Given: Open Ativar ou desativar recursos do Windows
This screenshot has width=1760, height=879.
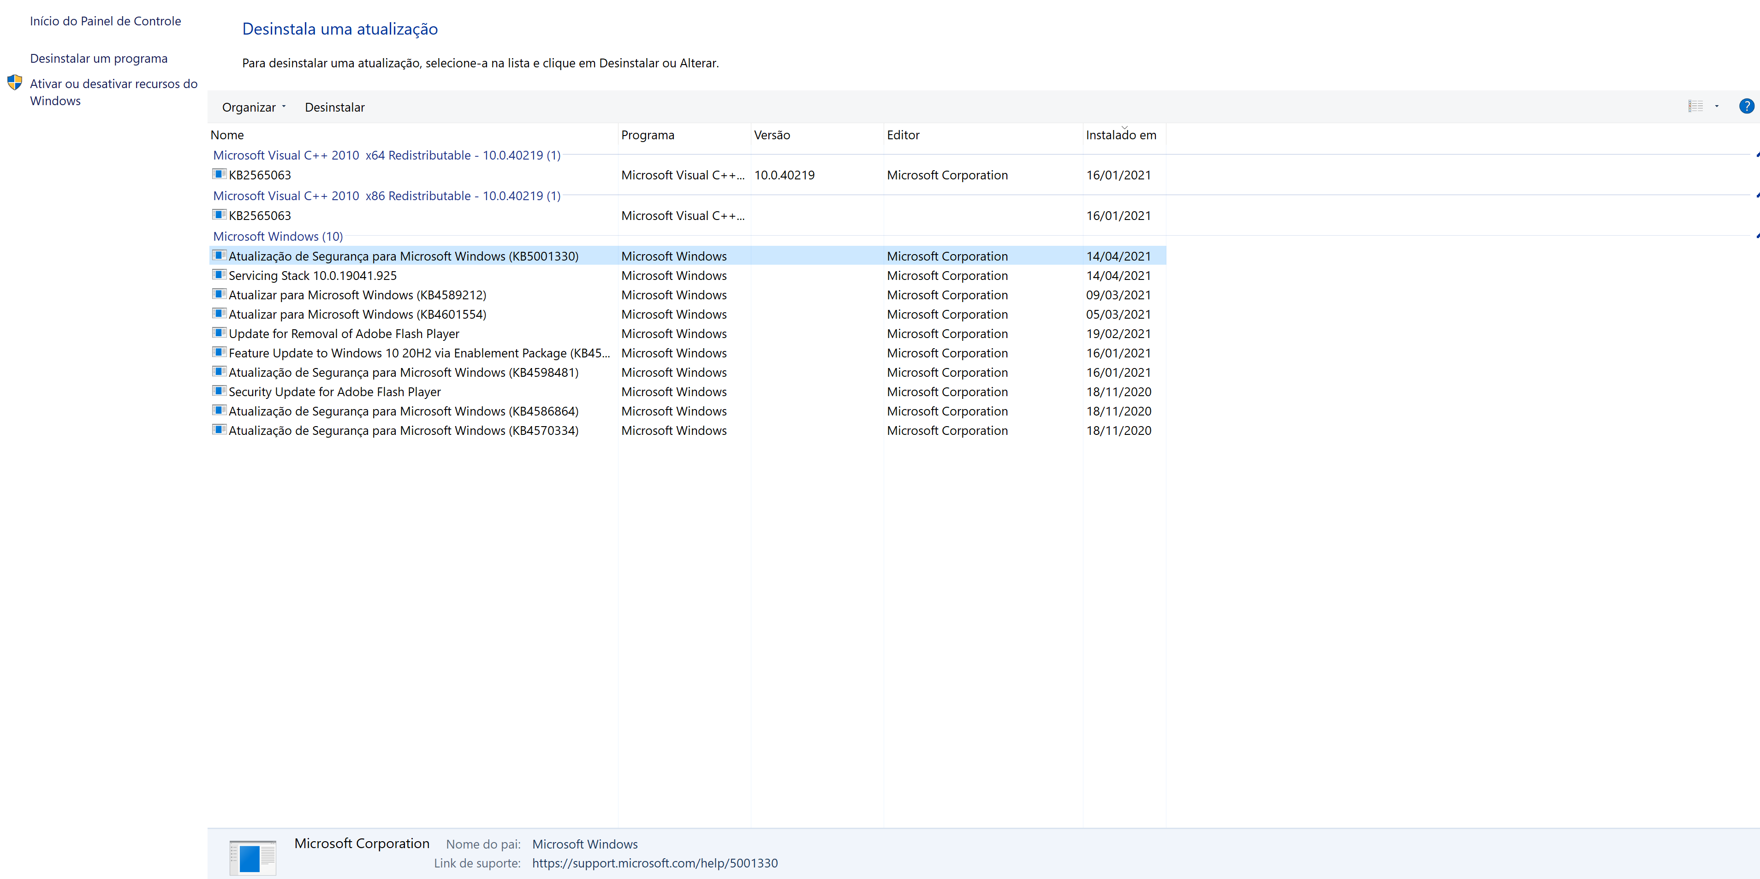Looking at the screenshot, I should 113,92.
